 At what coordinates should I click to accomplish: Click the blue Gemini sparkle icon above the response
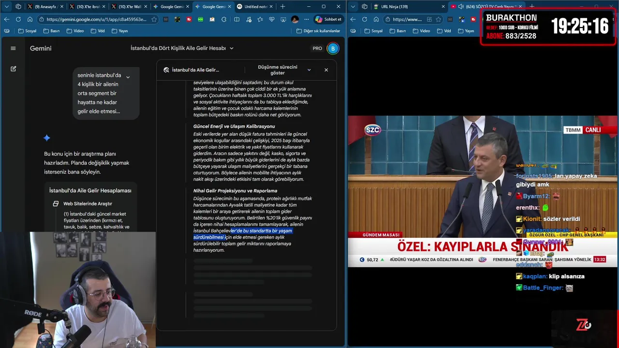tap(46, 138)
